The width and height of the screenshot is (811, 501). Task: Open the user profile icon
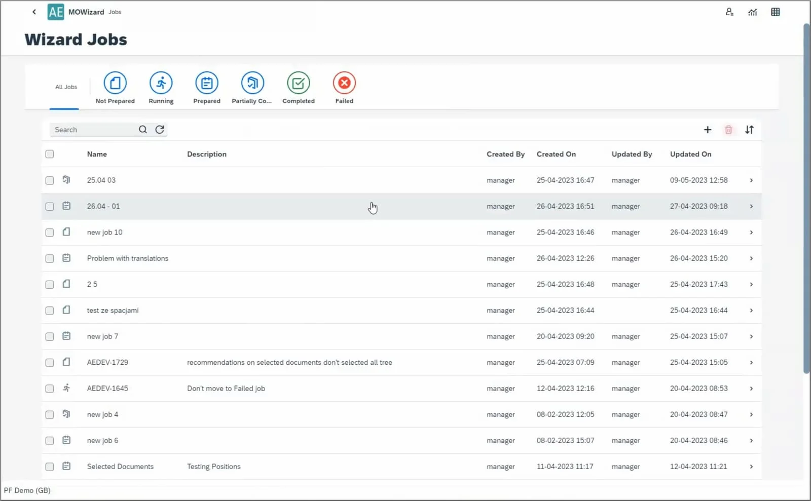pos(729,12)
